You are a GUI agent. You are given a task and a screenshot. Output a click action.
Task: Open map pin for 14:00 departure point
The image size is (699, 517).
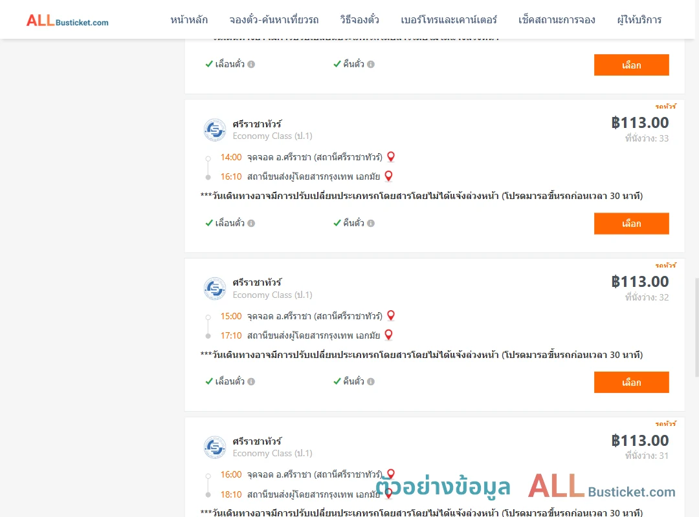click(x=391, y=157)
